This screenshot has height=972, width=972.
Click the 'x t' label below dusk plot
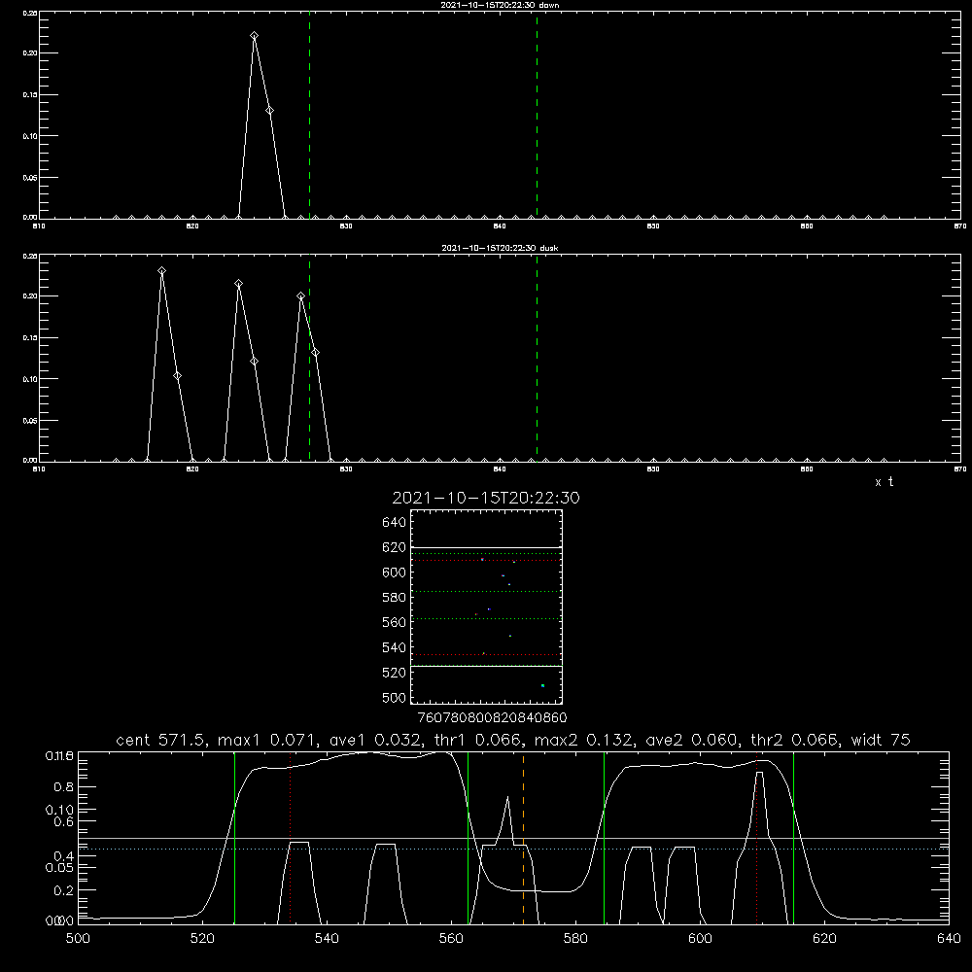click(x=884, y=482)
